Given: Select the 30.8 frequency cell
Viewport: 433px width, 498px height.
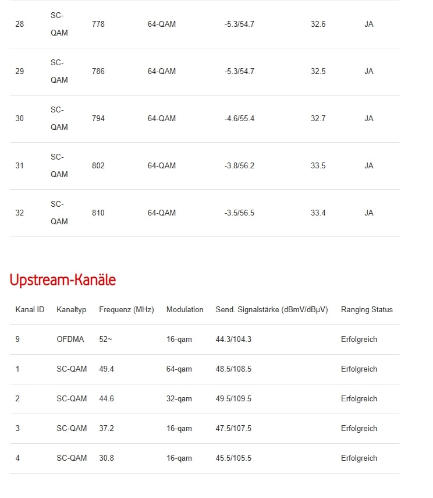Looking at the screenshot, I should (x=107, y=458).
